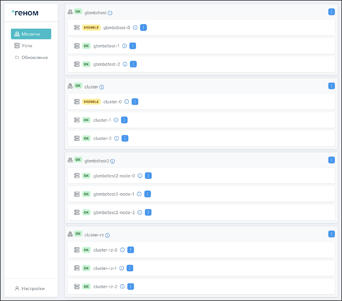This screenshot has width=342, height=301.
Task: Open Машины section in sidebar
Action: (31, 34)
